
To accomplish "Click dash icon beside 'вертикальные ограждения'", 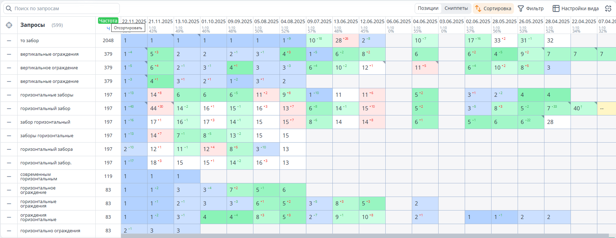I will tap(9, 54).
